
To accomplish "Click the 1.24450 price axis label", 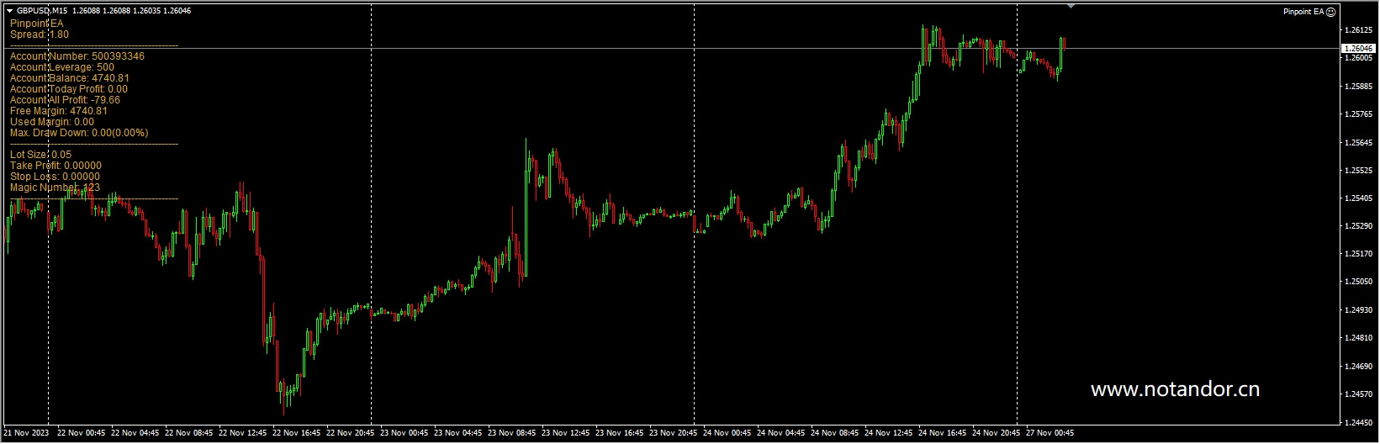I will (1358, 422).
